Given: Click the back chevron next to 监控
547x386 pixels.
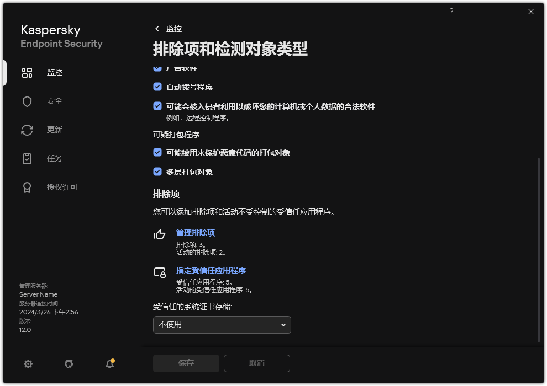Looking at the screenshot, I should [x=156, y=29].
